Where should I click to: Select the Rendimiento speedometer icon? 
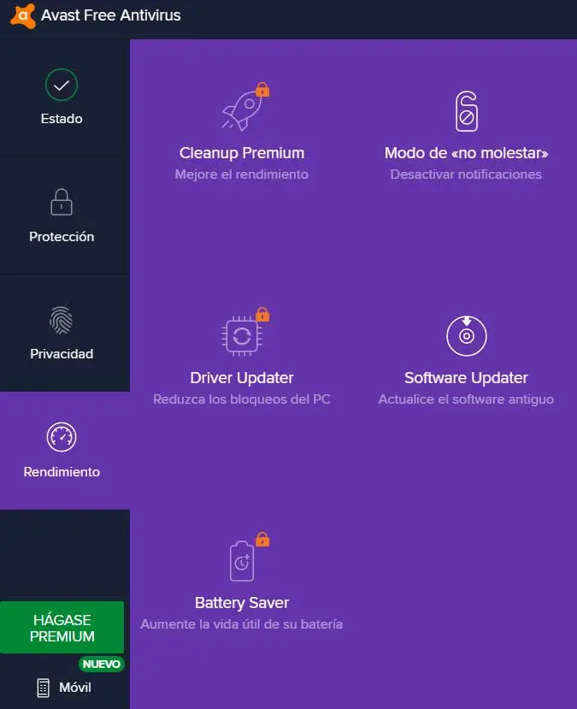(x=62, y=437)
